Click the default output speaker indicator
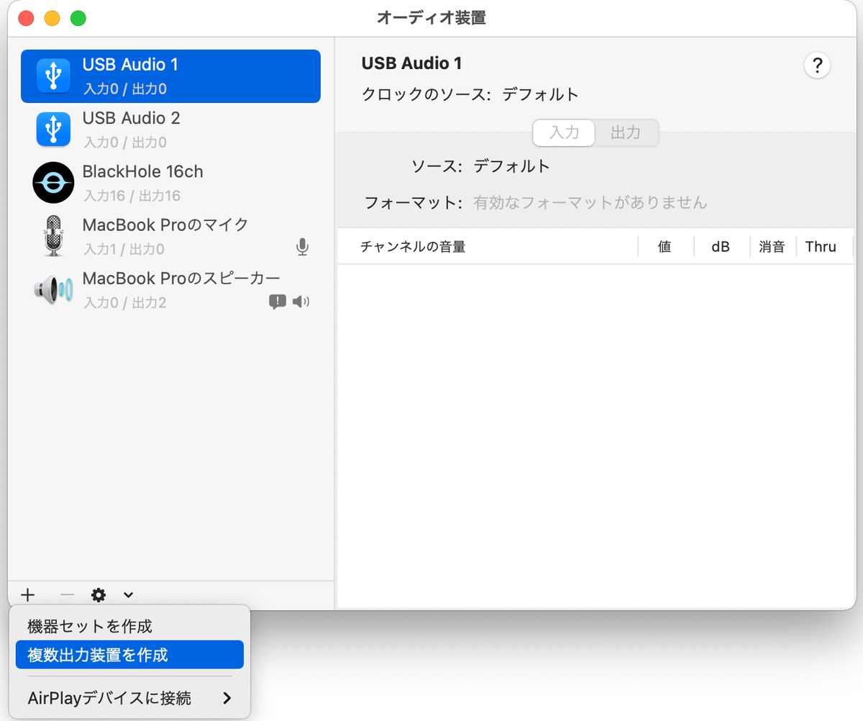This screenshot has width=863, height=721. tap(301, 301)
